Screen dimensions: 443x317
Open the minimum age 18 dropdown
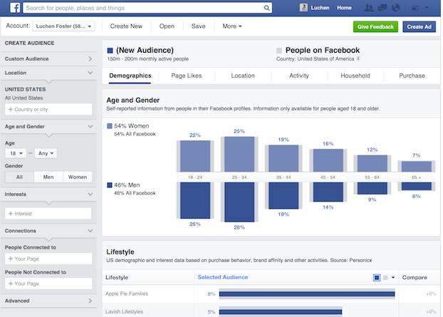pos(16,153)
